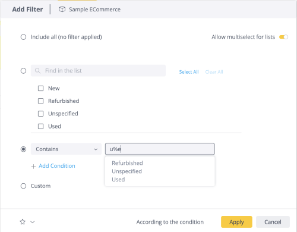Choose Unspecified from suggestion list
Image resolution: width=297 pixels, height=232 pixels.
click(127, 171)
